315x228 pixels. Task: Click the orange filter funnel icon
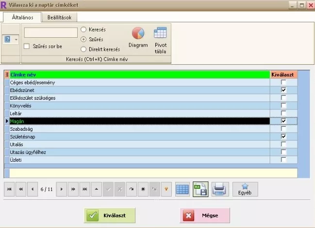[x=166, y=189]
